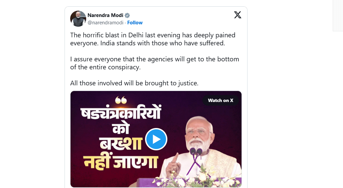Click the Watch on X button
The height and width of the screenshot is (188, 343).
point(221,100)
